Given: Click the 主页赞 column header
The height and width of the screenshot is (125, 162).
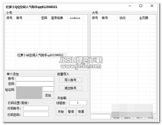Looking at the screenshot, I should coord(144,18).
